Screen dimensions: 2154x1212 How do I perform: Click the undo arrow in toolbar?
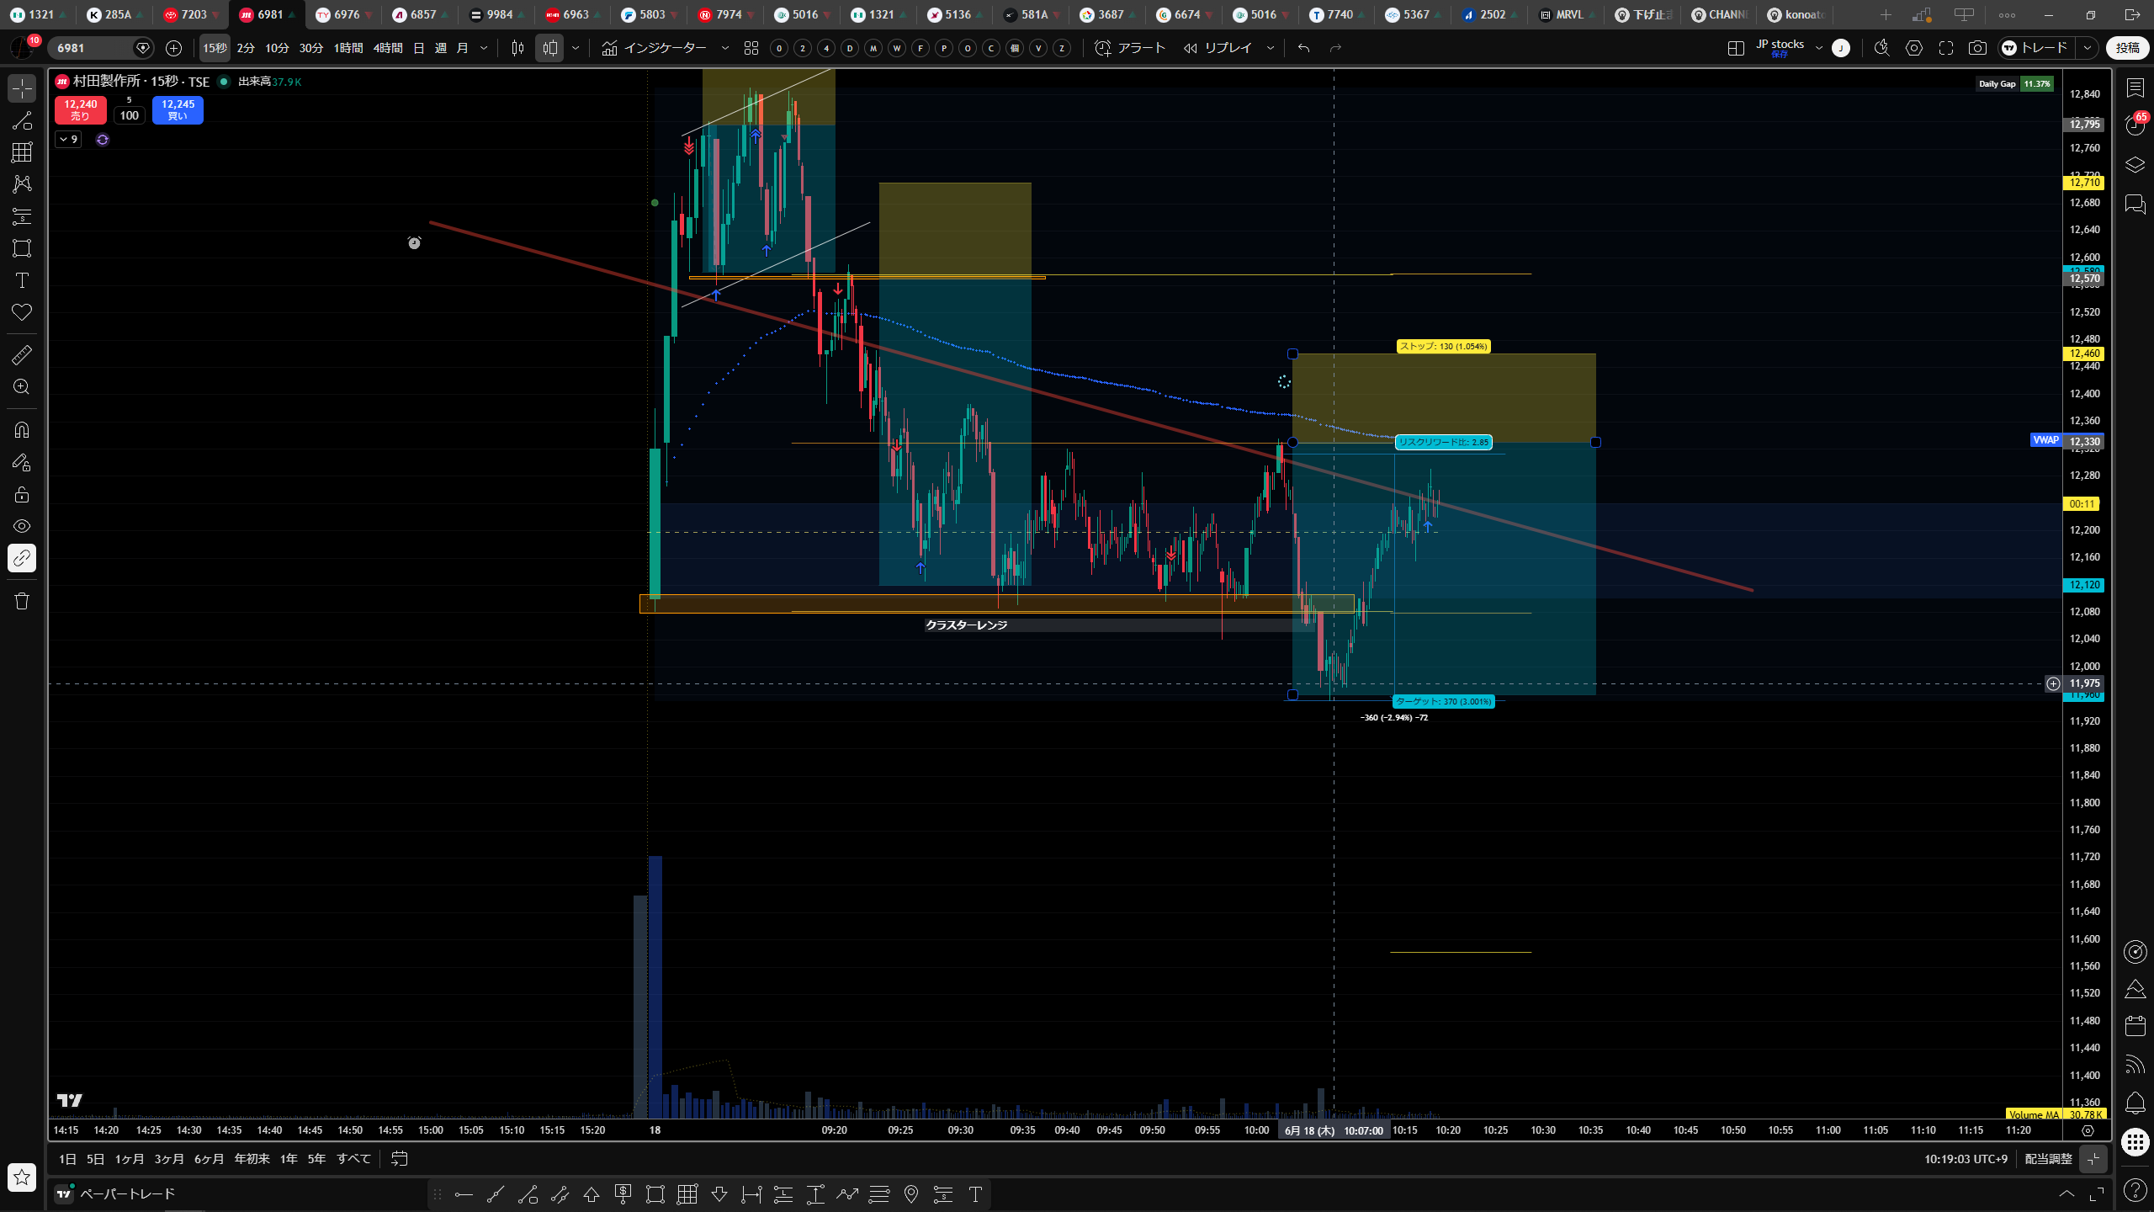[x=1303, y=48]
